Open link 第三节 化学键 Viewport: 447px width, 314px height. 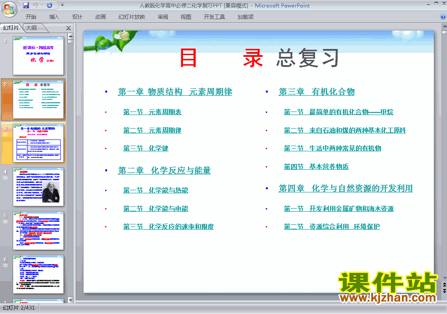pyautogui.click(x=146, y=148)
